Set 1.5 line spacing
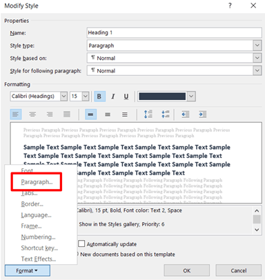265x280 pixels. pyautogui.click(x=108, y=114)
